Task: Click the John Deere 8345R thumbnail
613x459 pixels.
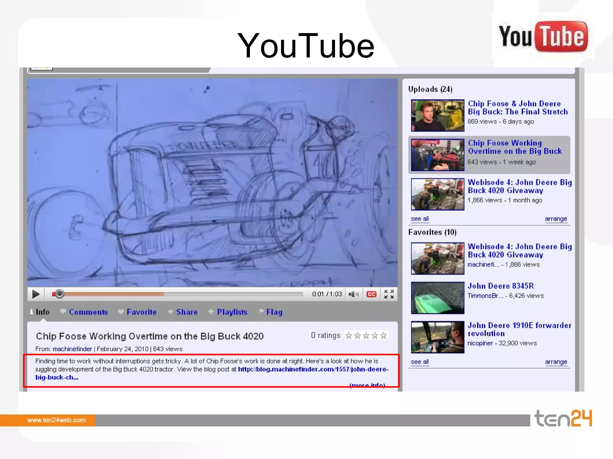Action: click(x=438, y=298)
